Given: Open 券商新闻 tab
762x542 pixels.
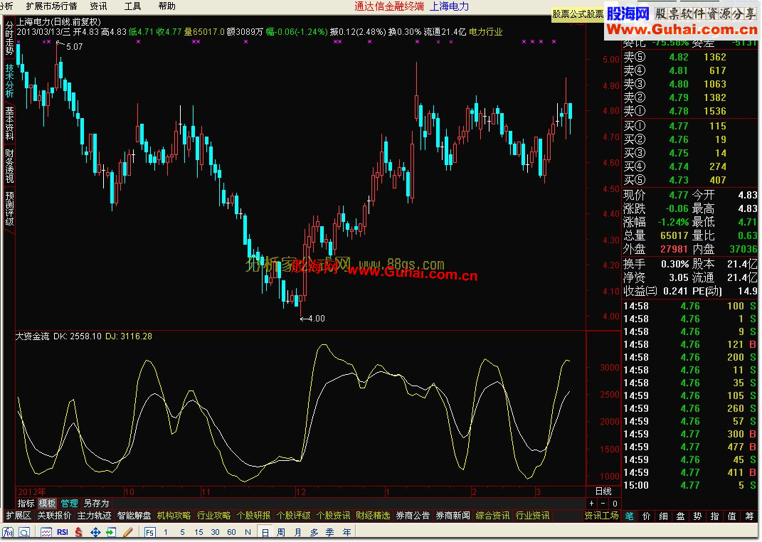Looking at the screenshot, I should click(453, 516).
